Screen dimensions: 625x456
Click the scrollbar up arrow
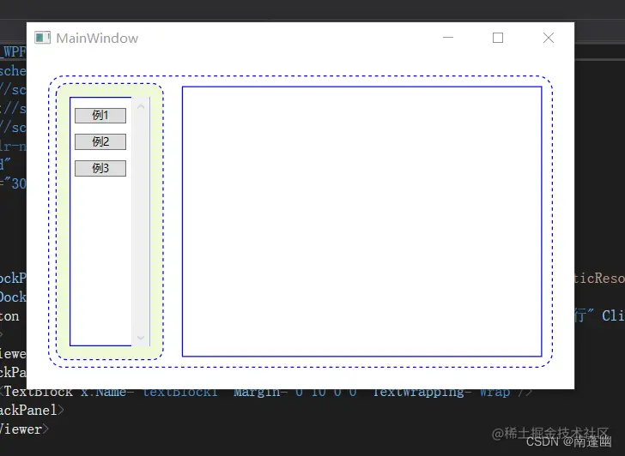click(x=141, y=106)
